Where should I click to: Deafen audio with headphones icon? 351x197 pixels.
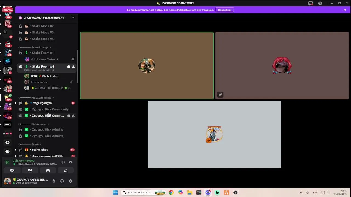[x=62, y=181]
